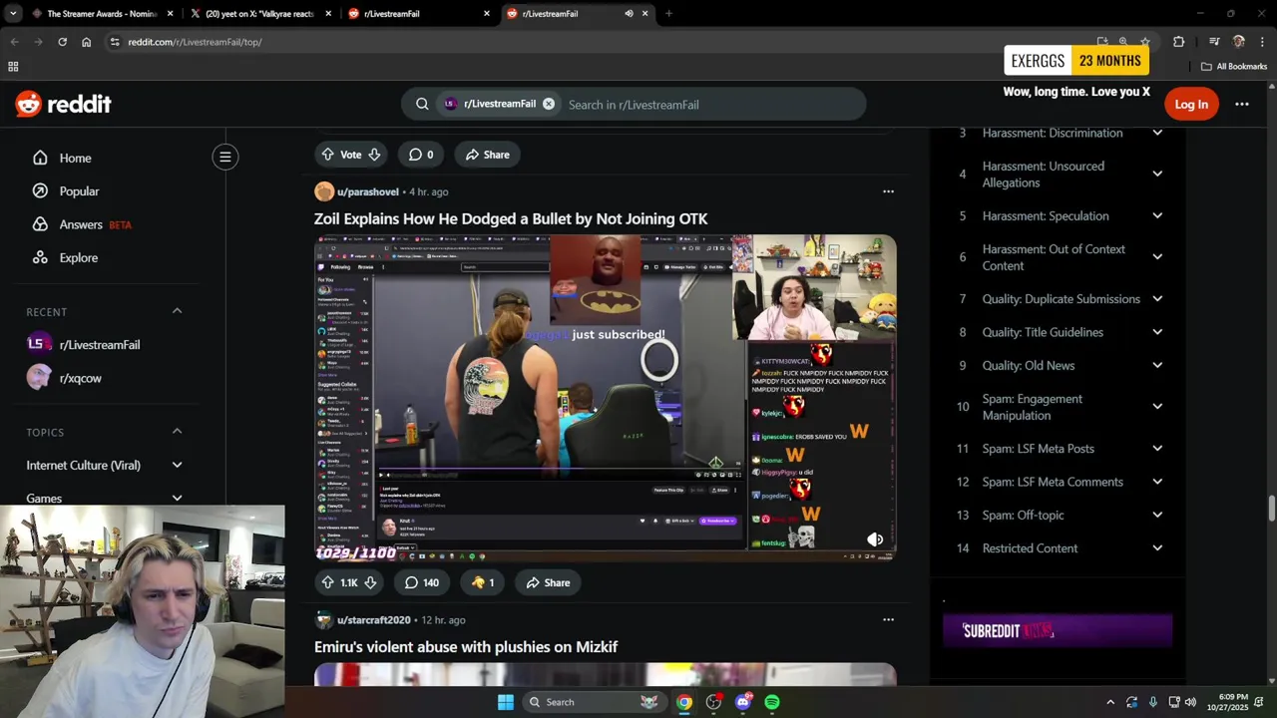Click the award icon on Zoil post

(483, 582)
